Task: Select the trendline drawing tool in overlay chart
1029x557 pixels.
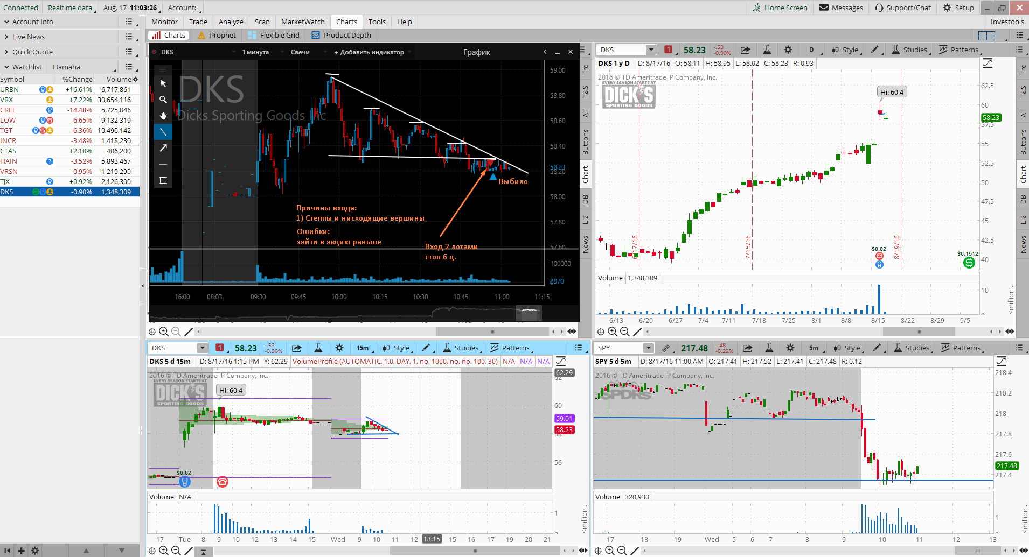Action: pos(163,132)
